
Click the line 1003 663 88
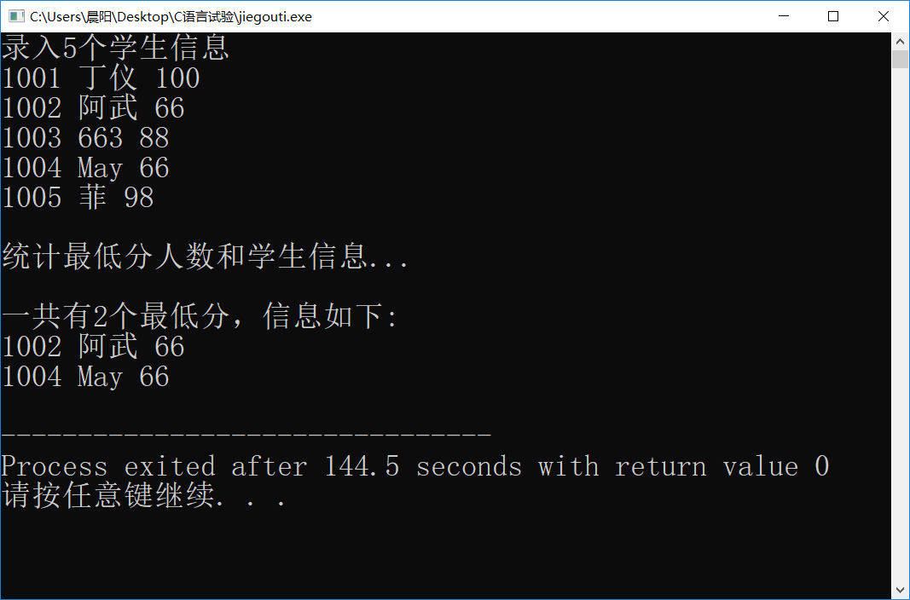tap(86, 138)
